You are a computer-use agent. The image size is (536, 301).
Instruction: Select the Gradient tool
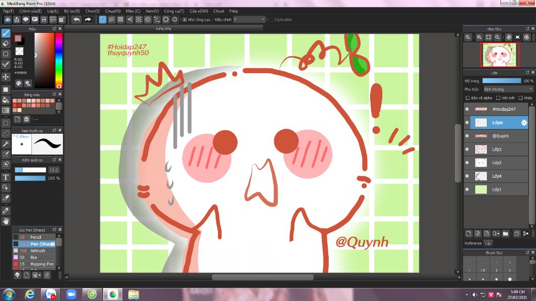point(6,110)
